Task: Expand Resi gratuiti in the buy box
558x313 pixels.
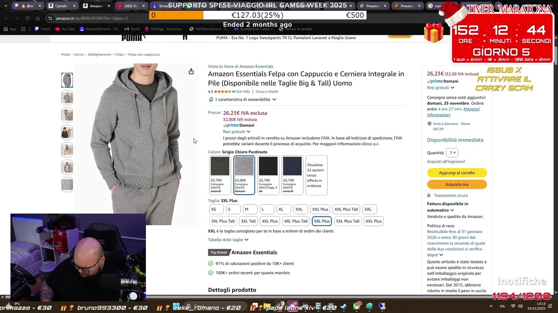Action: [x=453, y=88]
